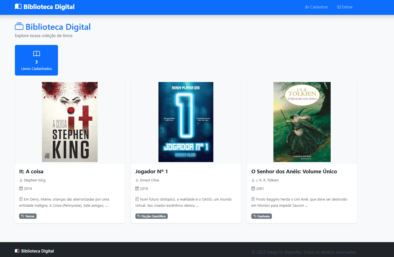This screenshot has width=394, height=257.
Task: Click the author name J. R. R. Tolkien
Action: pyautogui.click(x=267, y=180)
